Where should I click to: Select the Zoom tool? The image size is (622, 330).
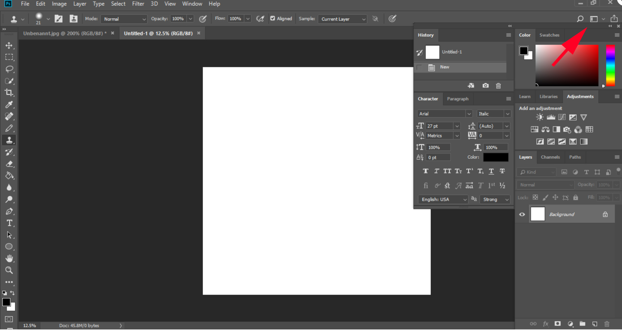pyautogui.click(x=9, y=270)
